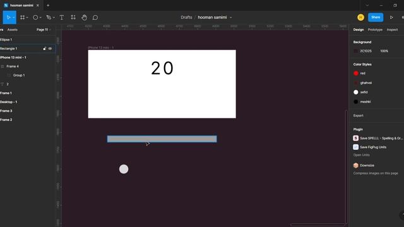Click the Export section
The width and height of the screenshot is (404, 227).
tap(358, 115)
